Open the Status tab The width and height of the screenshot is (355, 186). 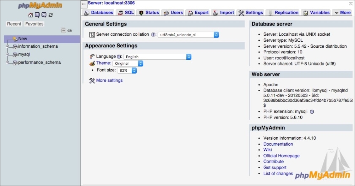(149, 13)
